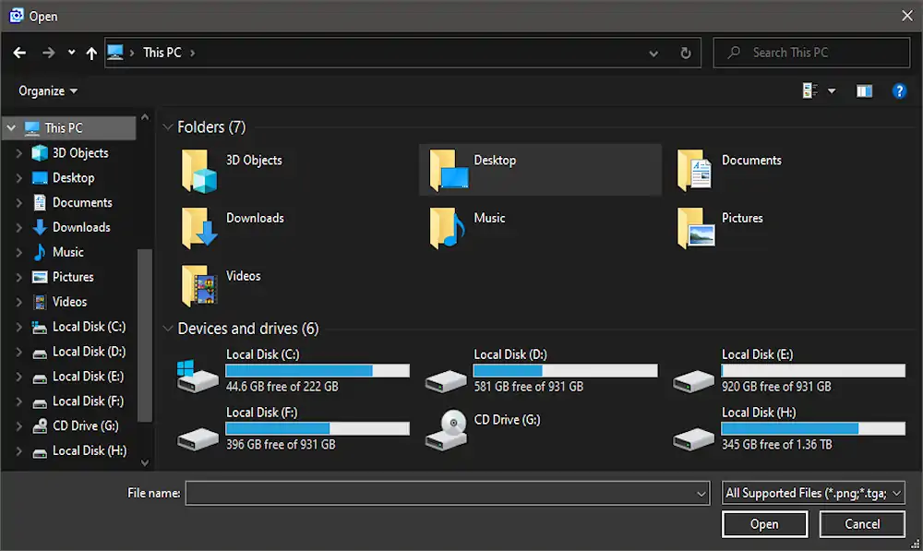Open the Organize dropdown menu

pyautogui.click(x=48, y=91)
